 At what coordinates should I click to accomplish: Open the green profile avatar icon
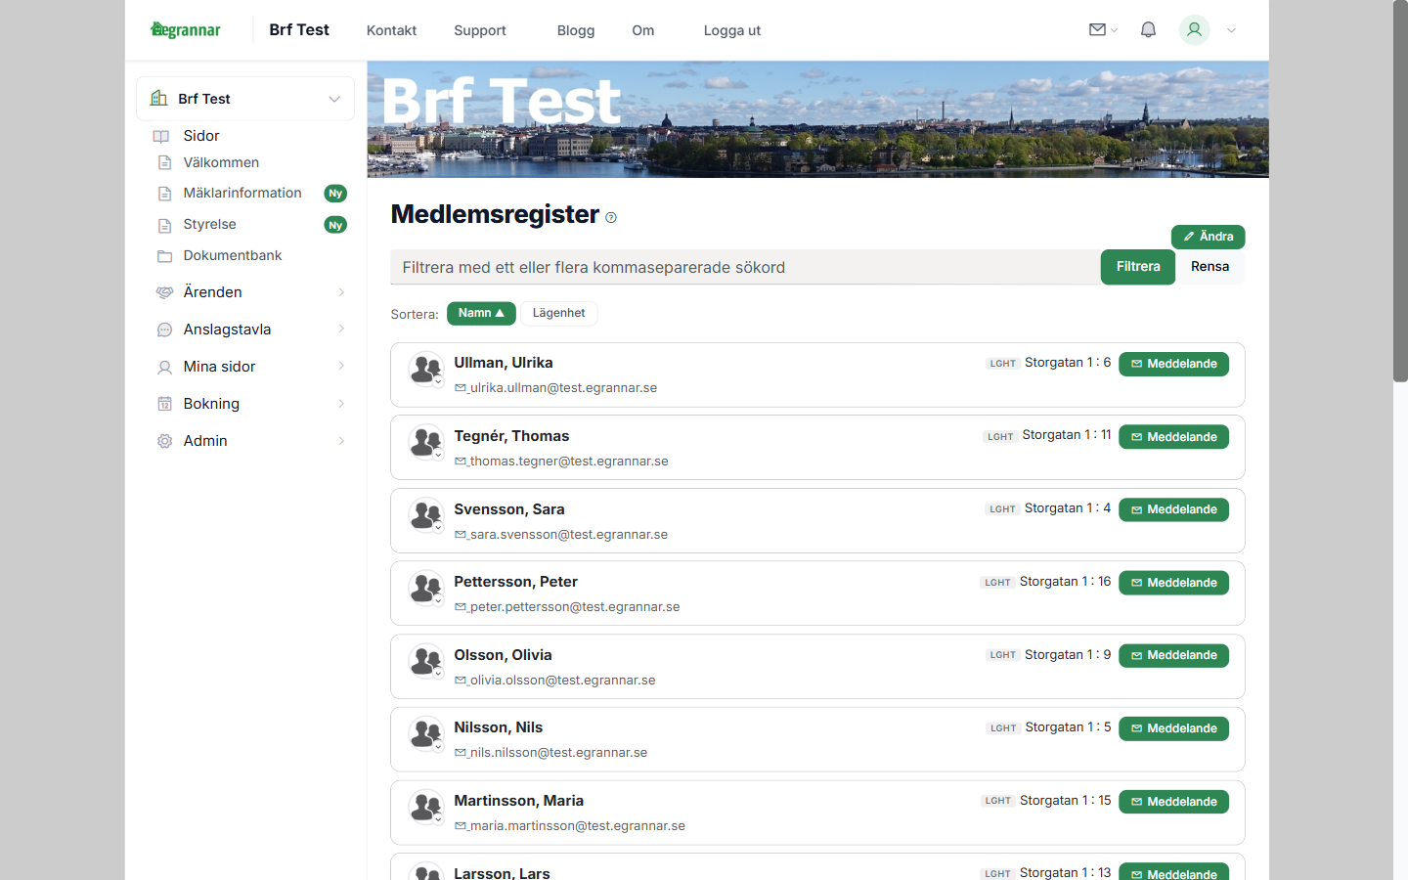(1194, 30)
